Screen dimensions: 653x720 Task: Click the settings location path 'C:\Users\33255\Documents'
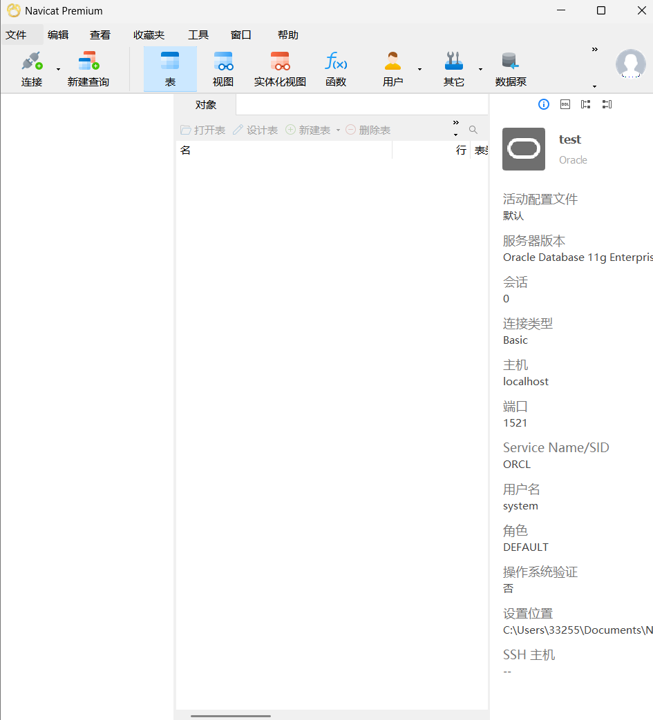pyautogui.click(x=578, y=630)
